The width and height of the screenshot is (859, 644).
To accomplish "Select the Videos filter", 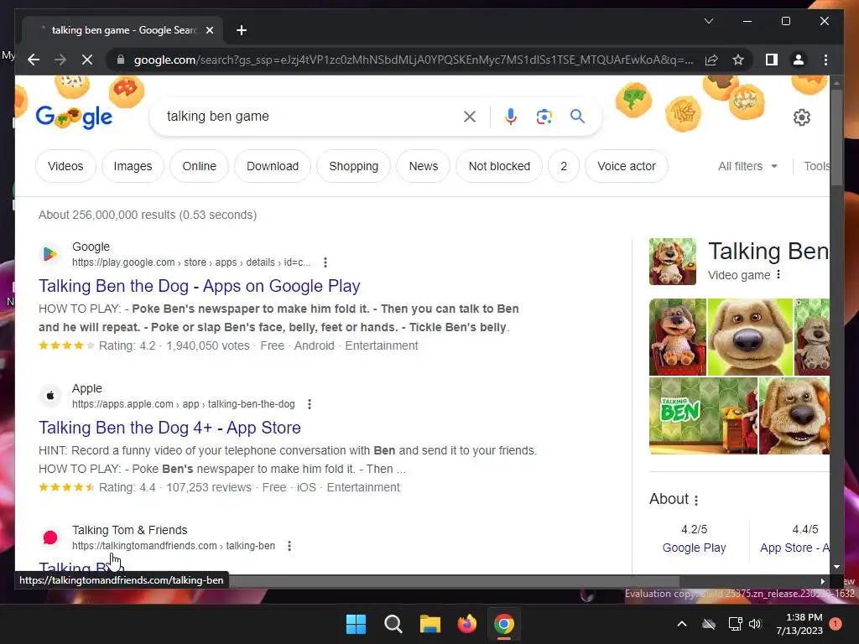I will [65, 166].
